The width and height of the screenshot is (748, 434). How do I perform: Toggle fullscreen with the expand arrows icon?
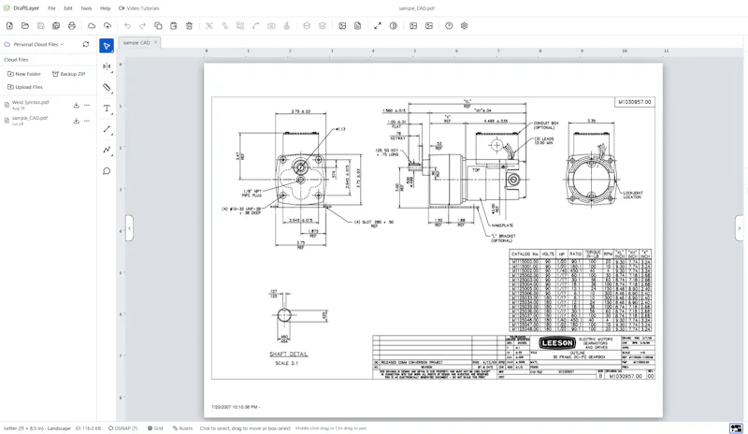tap(378, 26)
